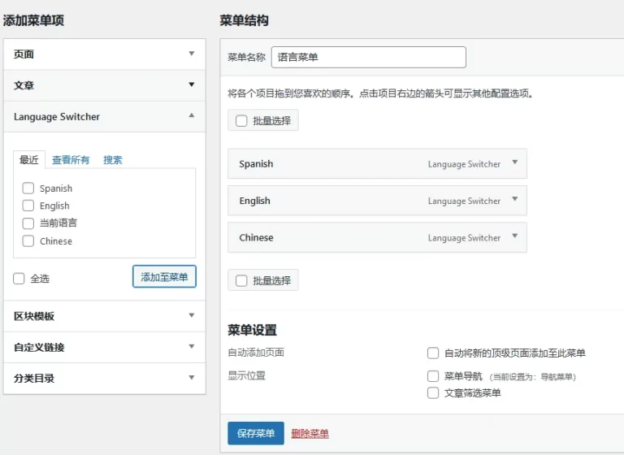624x455 pixels.
Task: Check the English language checkbox
Action: (x=28, y=206)
